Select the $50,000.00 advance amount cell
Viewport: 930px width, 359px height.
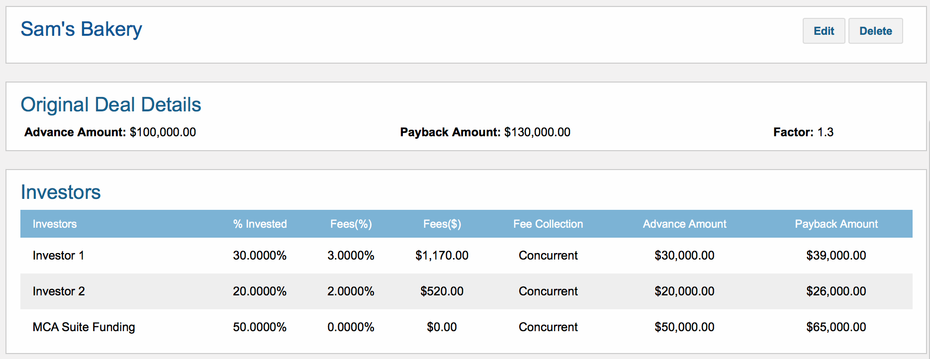(684, 327)
